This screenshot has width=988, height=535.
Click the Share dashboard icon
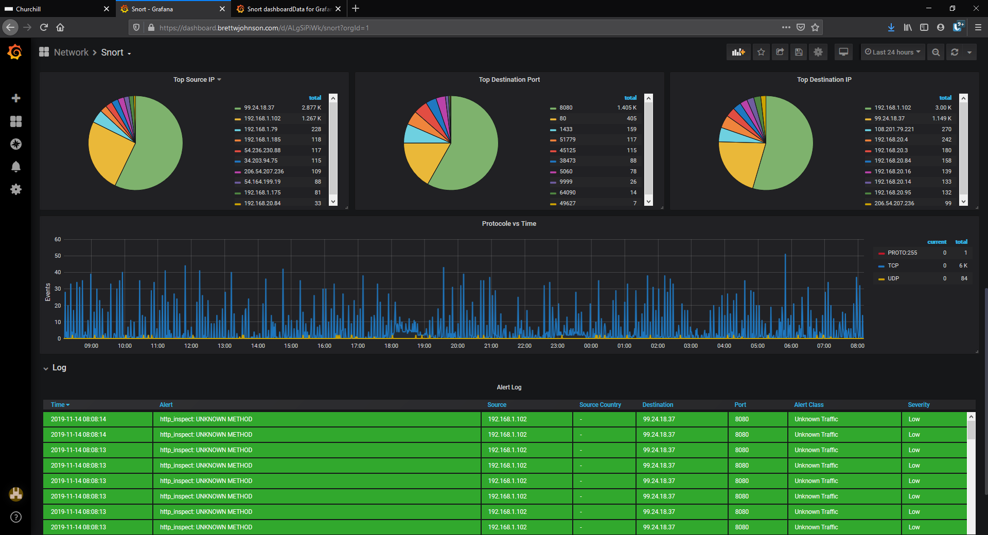[780, 52]
